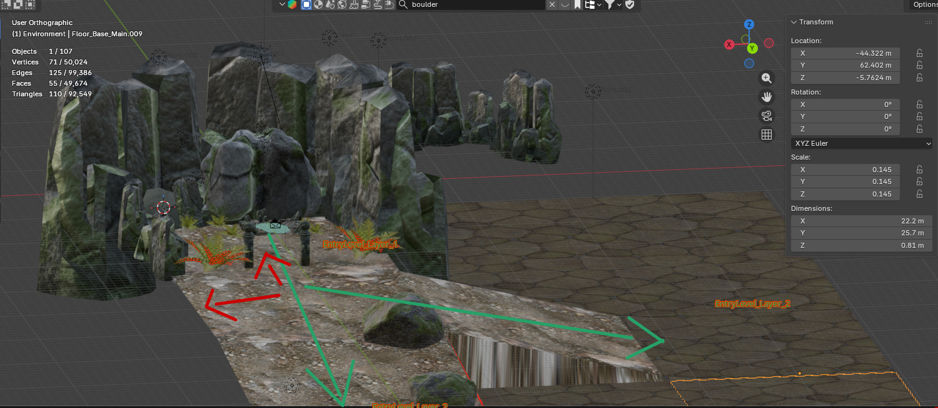Click the colorful cube icon in the header
The height and width of the screenshot is (408, 938).
click(x=292, y=4)
